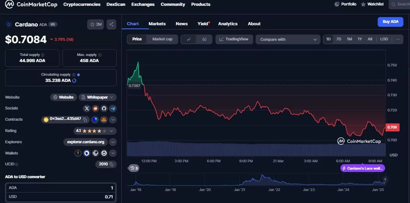410x203 pixels.
Task: Open Cryptocurrencies menu in top nav
Action: pyautogui.click(x=82, y=4)
